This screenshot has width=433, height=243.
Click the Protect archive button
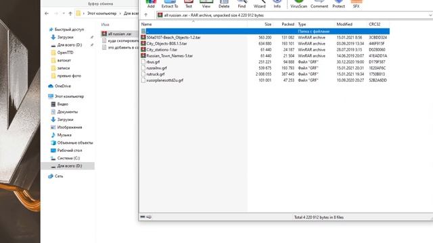[x=338, y=4]
